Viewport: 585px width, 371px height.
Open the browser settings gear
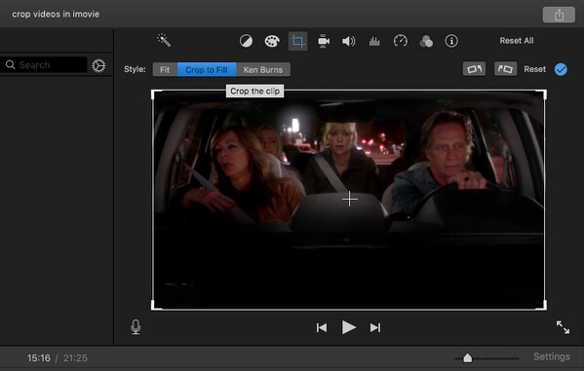[98, 65]
